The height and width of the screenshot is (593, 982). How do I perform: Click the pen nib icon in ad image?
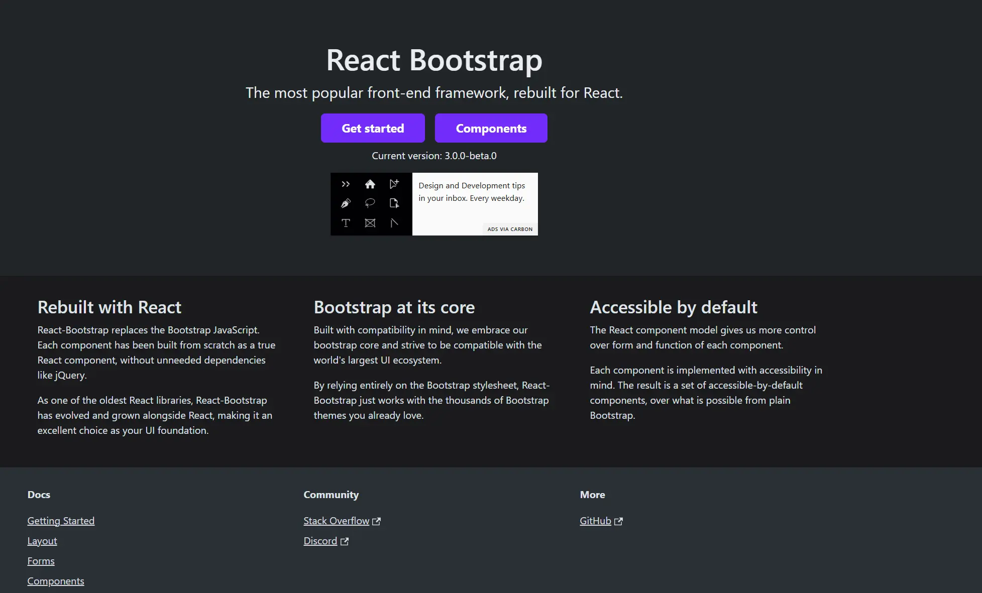click(x=346, y=203)
